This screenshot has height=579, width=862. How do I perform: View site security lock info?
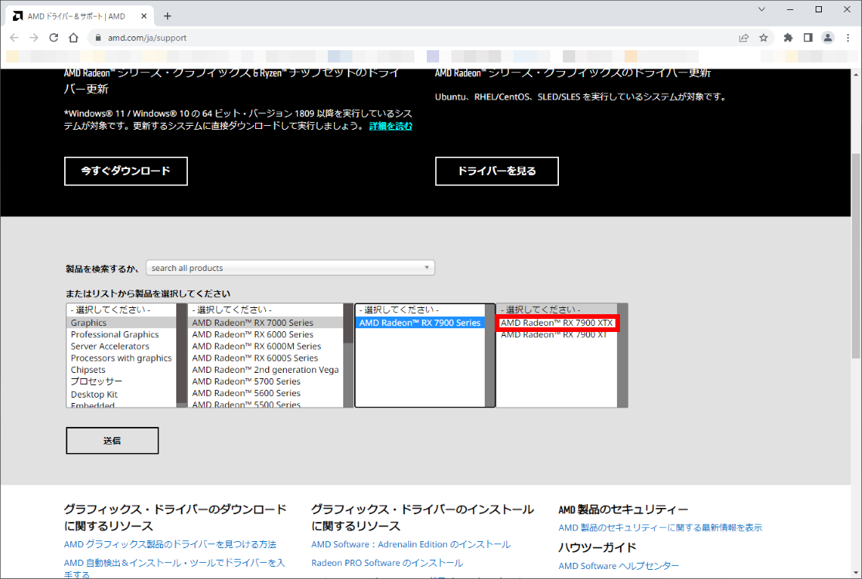98,38
